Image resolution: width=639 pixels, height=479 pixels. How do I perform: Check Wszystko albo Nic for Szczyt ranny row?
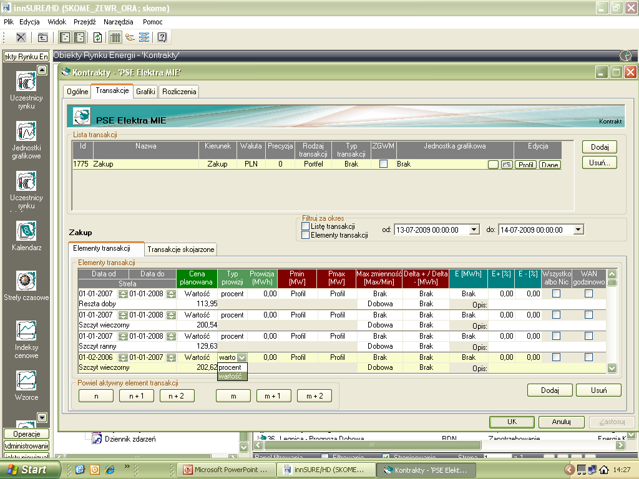pos(556,336)
